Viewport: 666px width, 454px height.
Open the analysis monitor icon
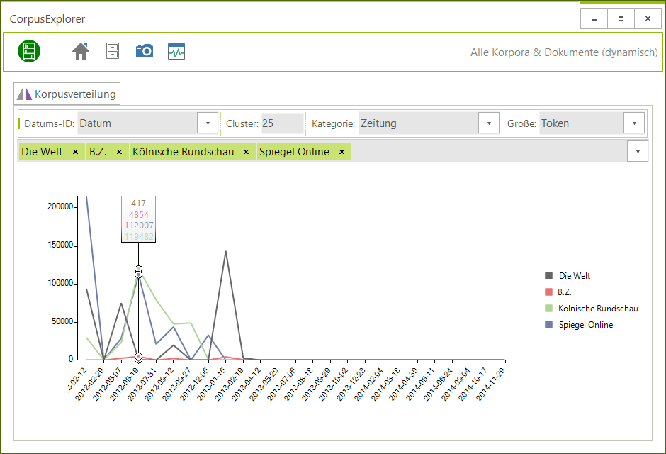[176, 51]
